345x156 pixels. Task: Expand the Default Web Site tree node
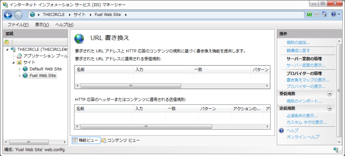[x=19, y=69]
